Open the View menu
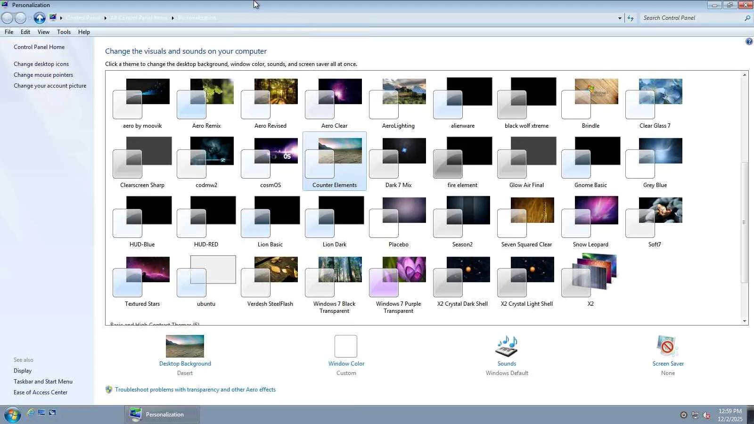754x424 pixels. (x=43, y=32)
